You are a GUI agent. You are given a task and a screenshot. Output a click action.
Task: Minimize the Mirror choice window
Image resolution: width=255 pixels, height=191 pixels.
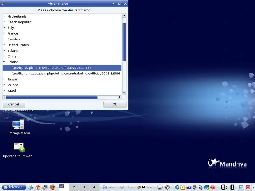point(113,4)
